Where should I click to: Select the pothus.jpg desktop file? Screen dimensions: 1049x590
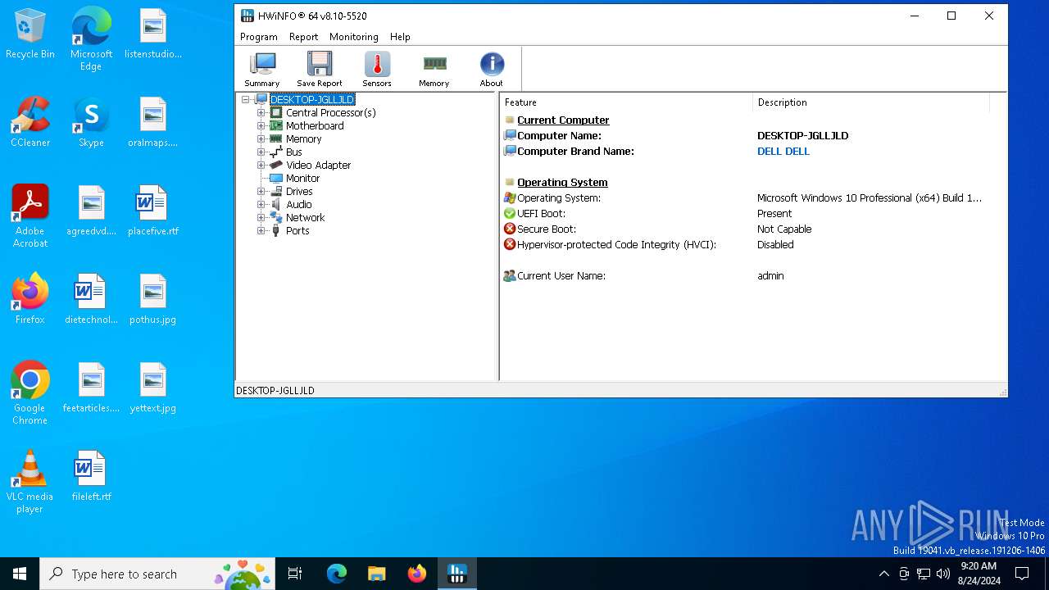[153, 299]
